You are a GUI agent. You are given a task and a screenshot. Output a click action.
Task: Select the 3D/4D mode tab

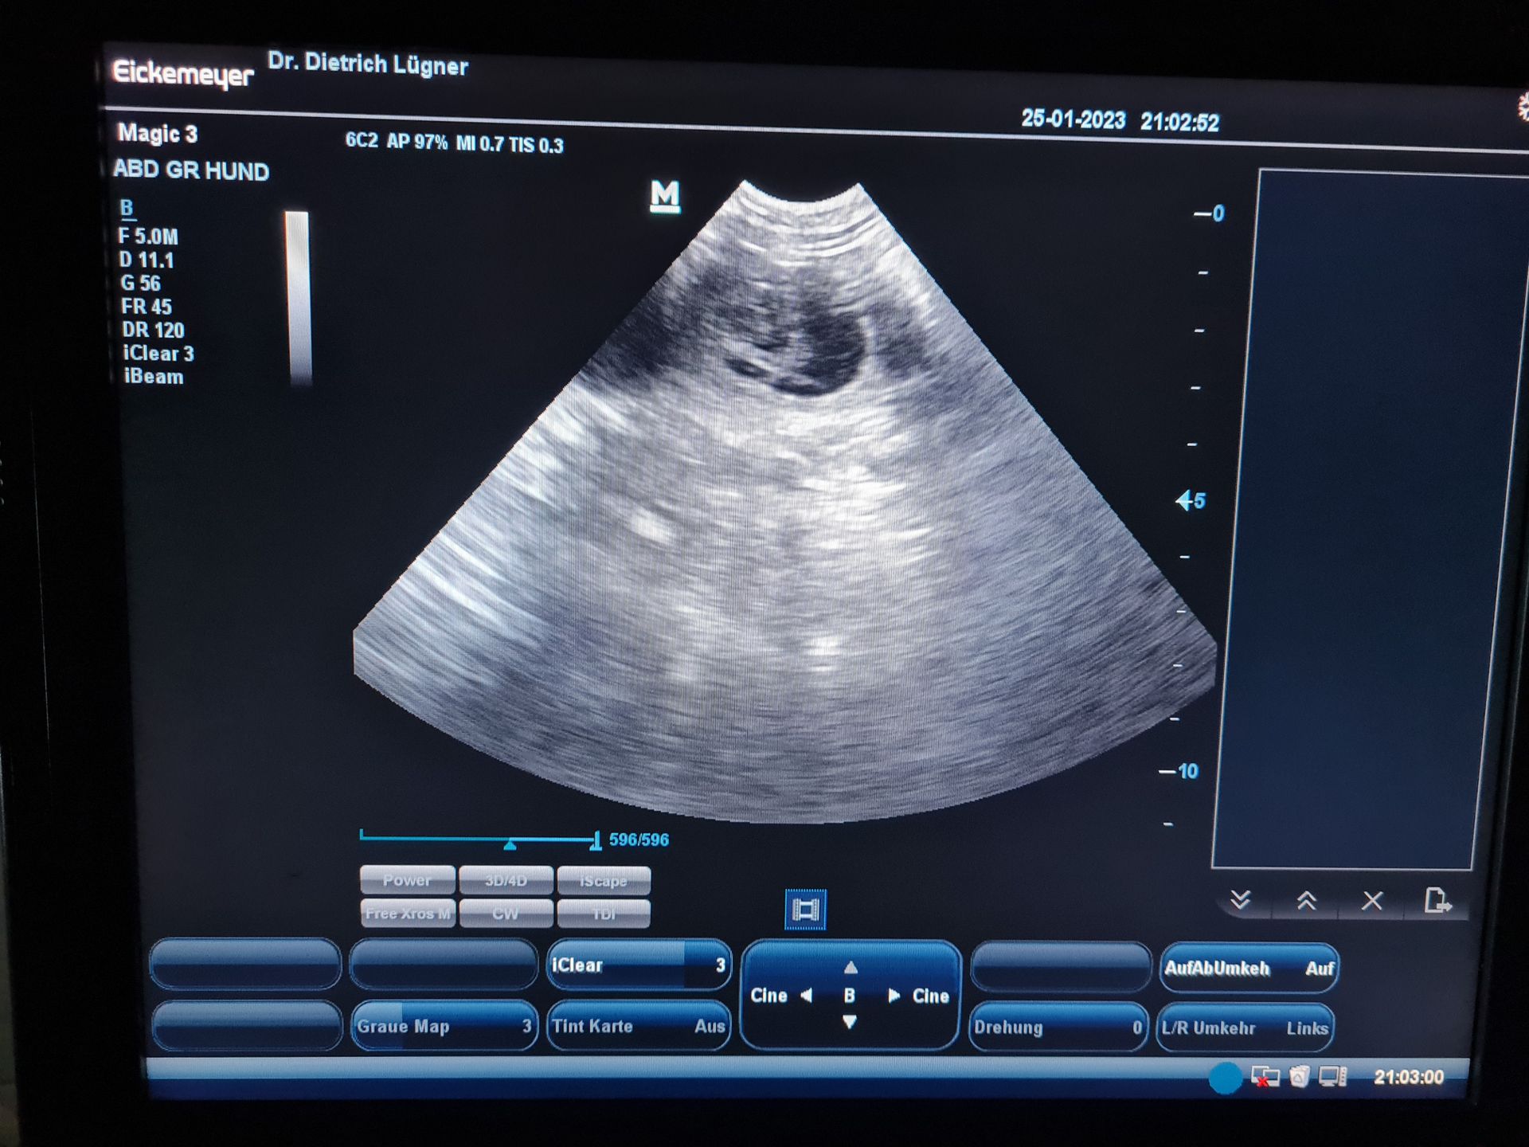tap(506, 881)
